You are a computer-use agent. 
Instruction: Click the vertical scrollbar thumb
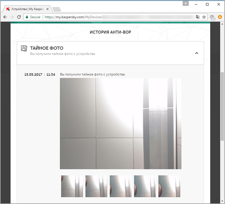[x=222, y=106]
